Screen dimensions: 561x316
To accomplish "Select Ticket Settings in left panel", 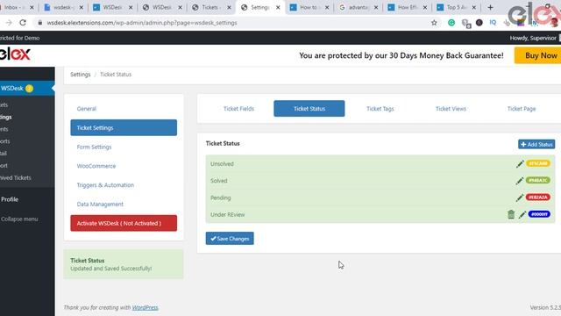I will coord(124,127).
